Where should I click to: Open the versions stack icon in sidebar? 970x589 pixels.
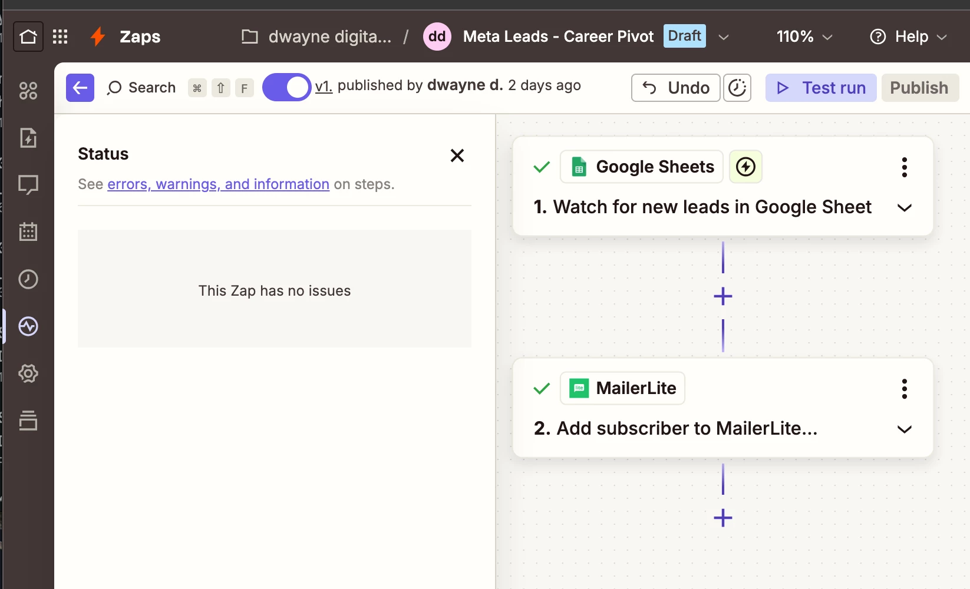click(x=28, y=421)
